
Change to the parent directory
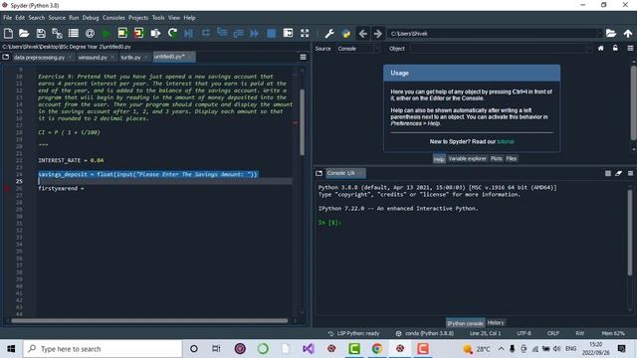tap(628, 33)
